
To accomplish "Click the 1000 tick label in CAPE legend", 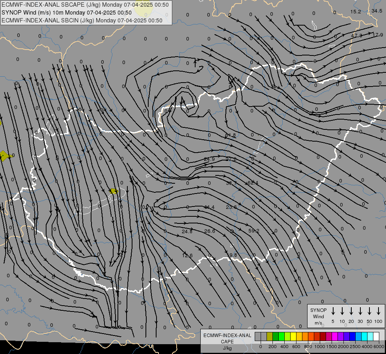I will click(x=320, y=347).
